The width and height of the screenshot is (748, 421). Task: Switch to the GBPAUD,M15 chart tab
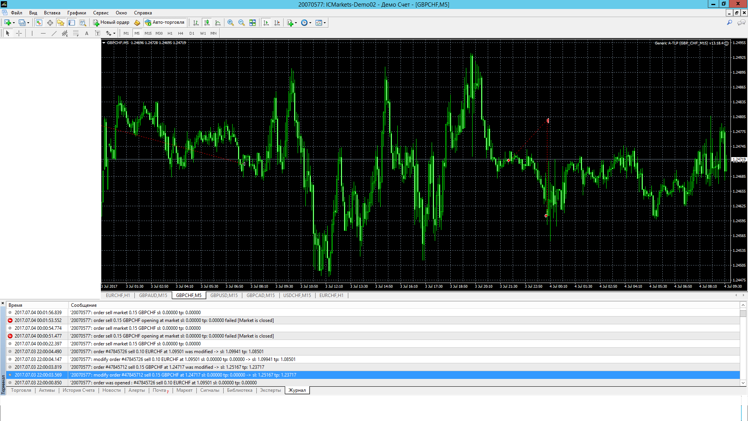[x=153, y=295]
